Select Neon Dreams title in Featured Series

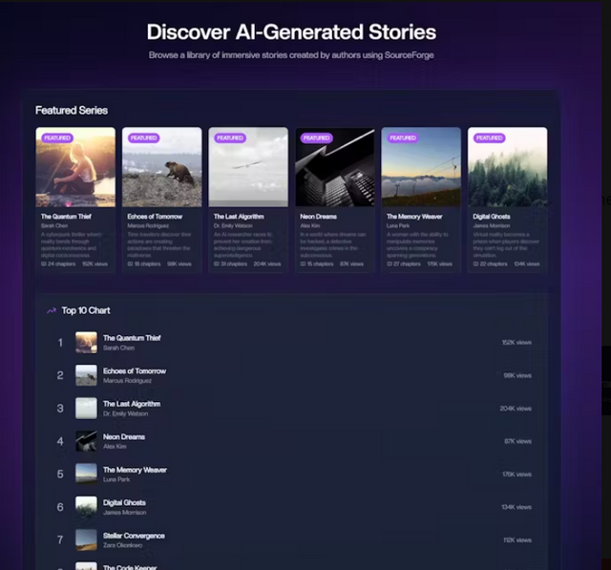pyautogui.click(x=318, y=217)
